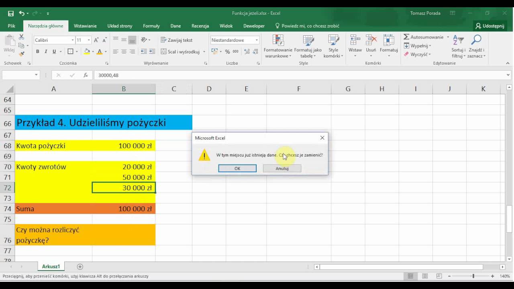The image size is (514, 289).
Task: Expand the Name Box dropdown arrow
Action: pos(36,75)
